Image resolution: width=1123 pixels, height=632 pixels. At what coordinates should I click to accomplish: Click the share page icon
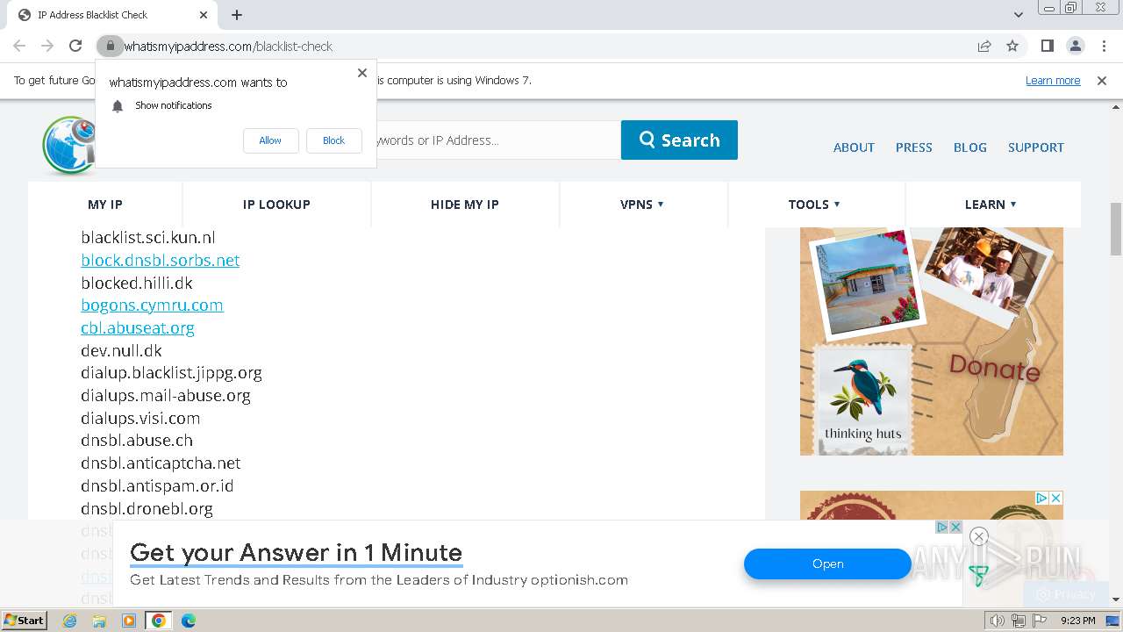point(984,46)
